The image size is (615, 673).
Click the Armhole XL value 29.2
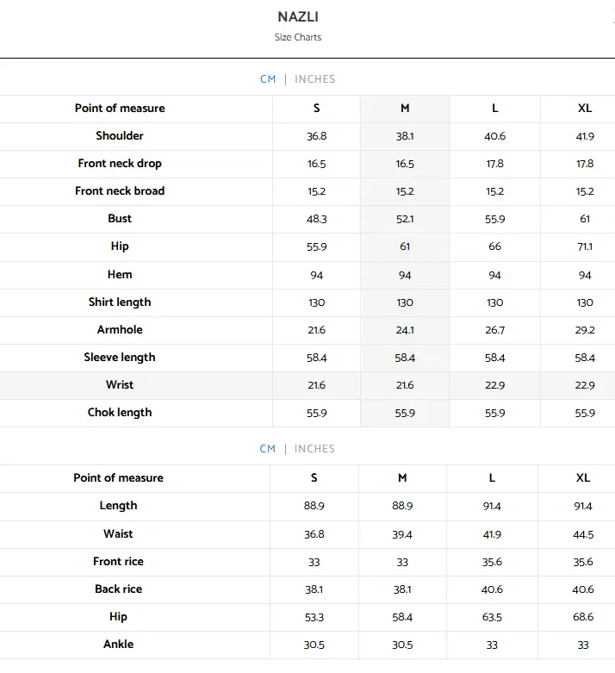[585, 330]
